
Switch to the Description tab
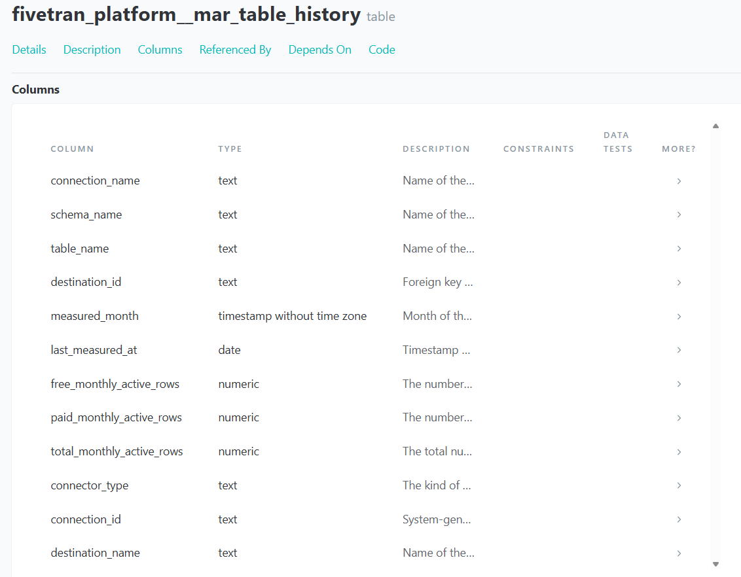(92, 50)
